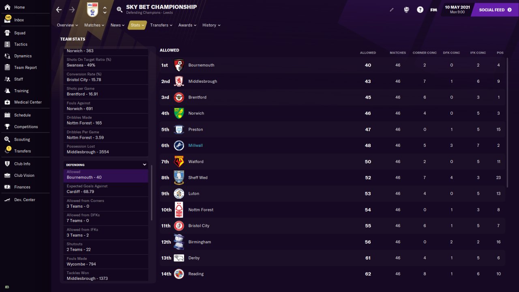
Task: Click the back navigation arrow
Action: tap(59, 10)
